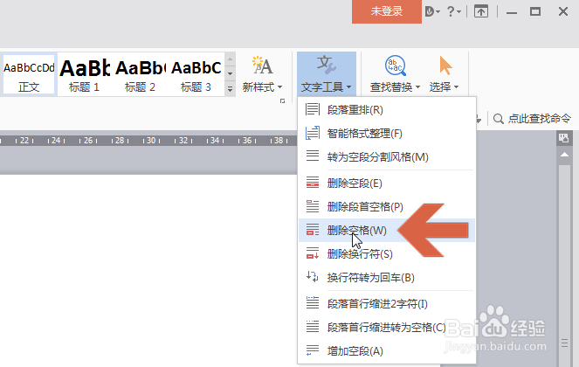Image resolution: width=579 pixels, height=367 pixels.
Task: Apply the 正文 body text style
Action: 29,74
